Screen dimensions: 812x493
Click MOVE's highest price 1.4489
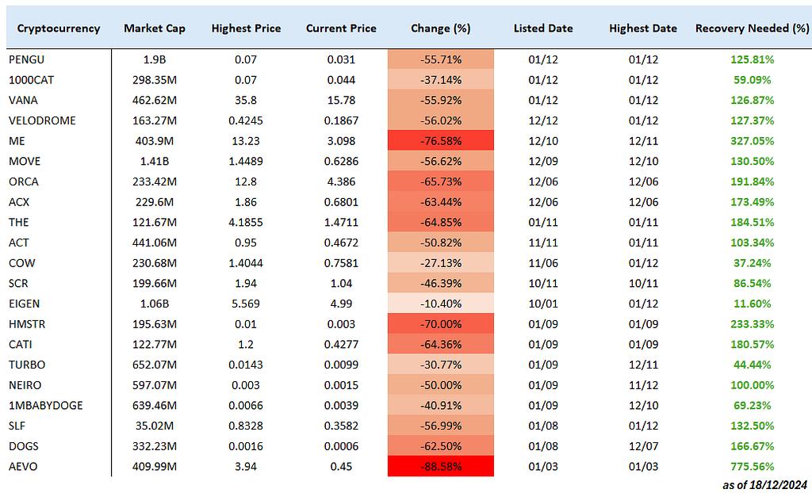point(246,162)
